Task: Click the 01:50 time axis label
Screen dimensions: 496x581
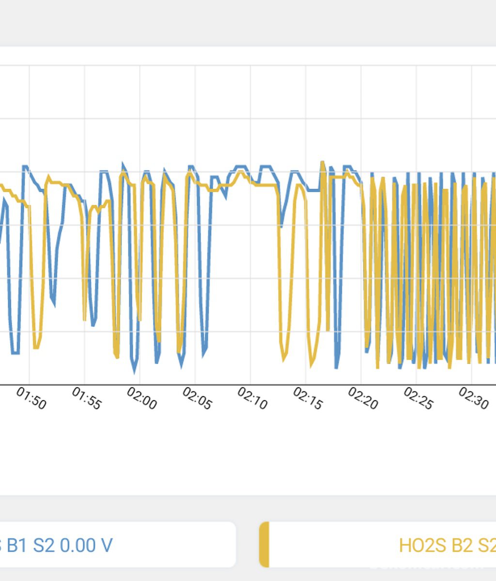Action: [x=31, y=398]
